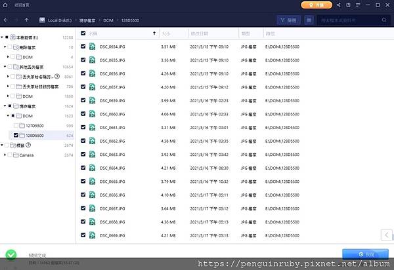394x270 pixels.
Task: Expand the Camera tree node
Action: point(5,155)
